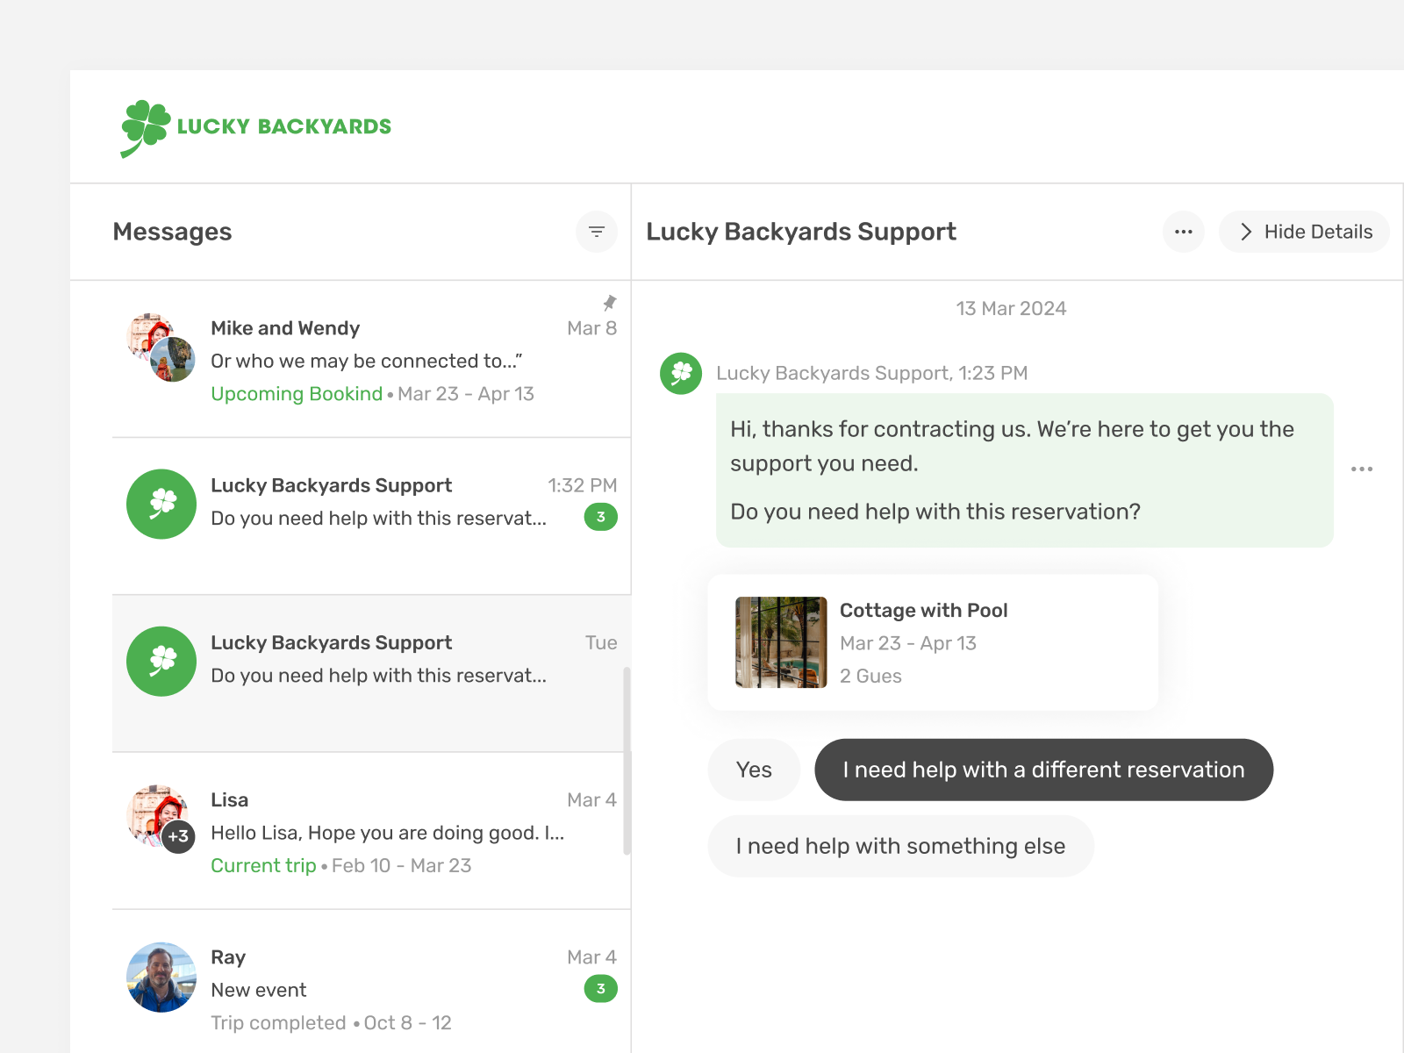
Task: Select the Messages header panel
Action: coord(172,232)
